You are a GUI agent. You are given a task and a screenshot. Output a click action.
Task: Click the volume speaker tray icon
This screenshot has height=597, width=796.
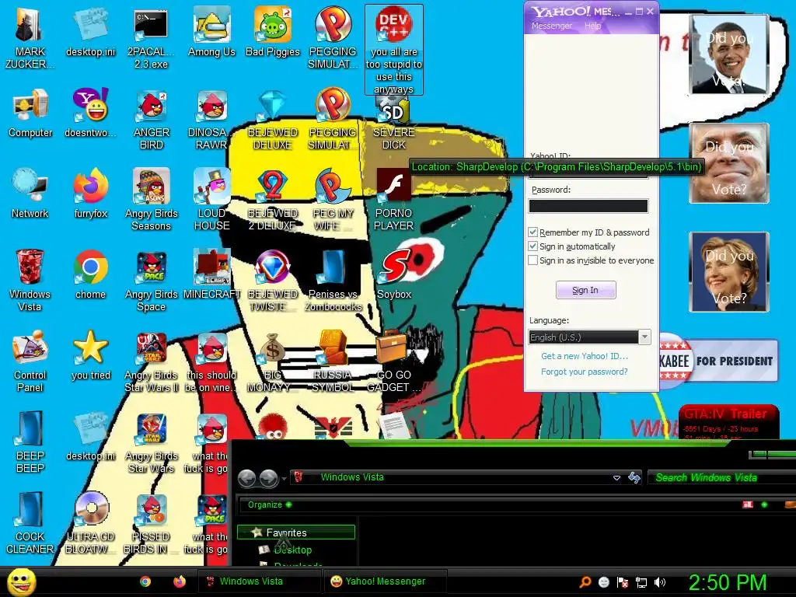pos(660,582)
